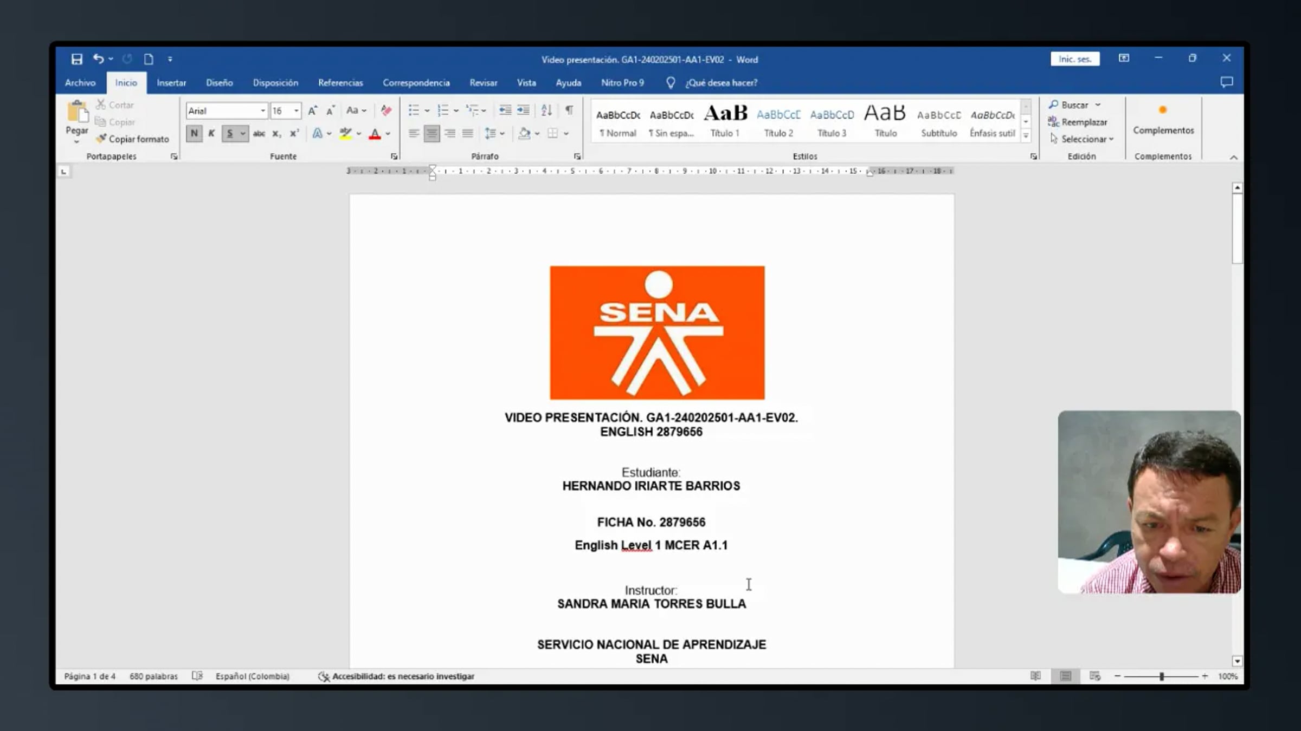This screenshot has width=1301, height=731.
Task: Click the ¿Qué desea hacer? search field
Action: pos(721,83)
